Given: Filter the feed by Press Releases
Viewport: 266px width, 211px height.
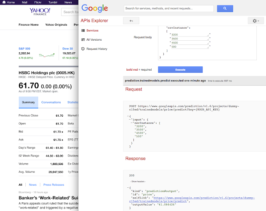Looking at the screenshot, I should [x=54, y=185].
